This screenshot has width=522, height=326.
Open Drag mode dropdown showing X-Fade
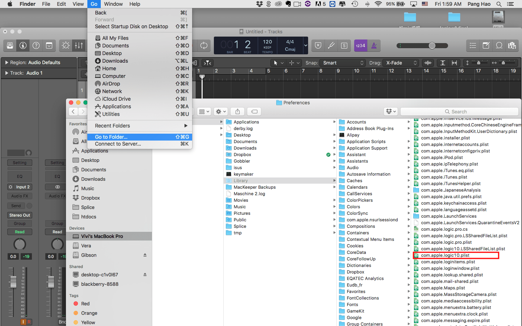(x=402, y=63)
